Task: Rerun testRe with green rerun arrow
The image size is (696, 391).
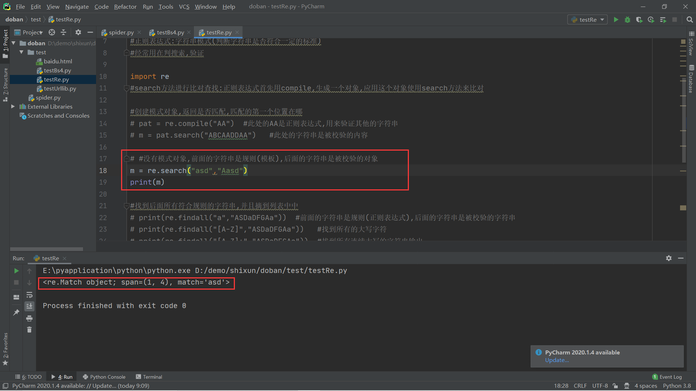Action: (16, 271)
